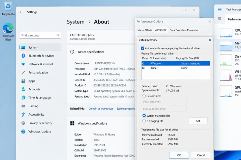Click the Windows specifications section header
241x160 pixels.
tap(101, 123)
